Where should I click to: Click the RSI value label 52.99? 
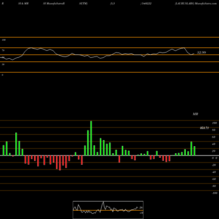point(201,53)
